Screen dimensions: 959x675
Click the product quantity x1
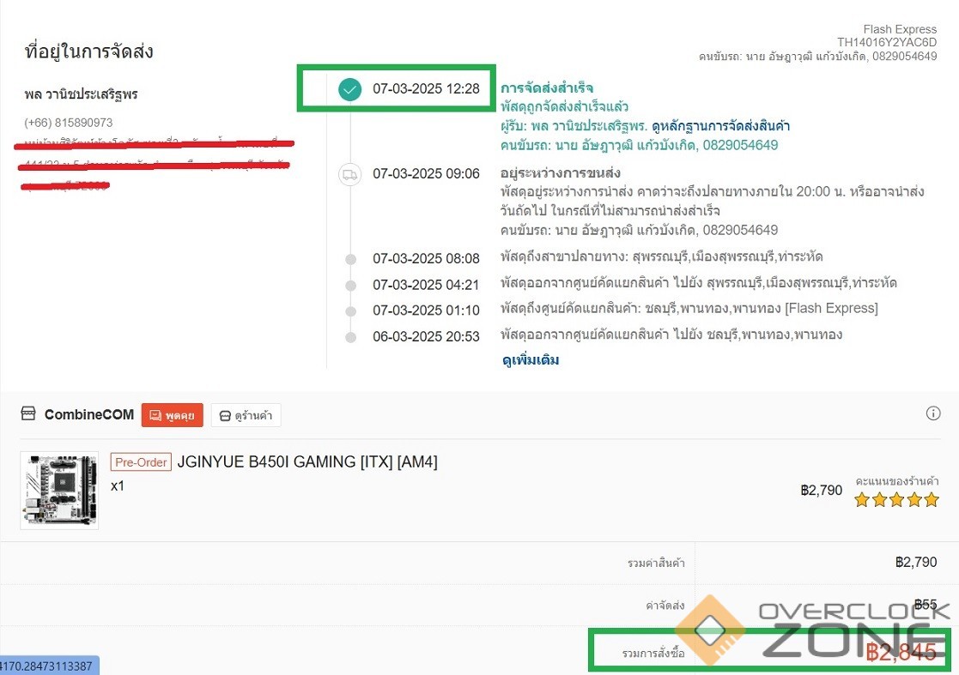[x=118, y=486]
